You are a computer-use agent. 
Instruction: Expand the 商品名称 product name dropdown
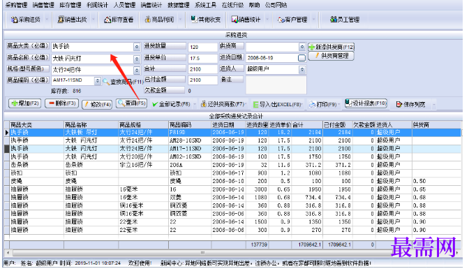click(x=137, y=59)
